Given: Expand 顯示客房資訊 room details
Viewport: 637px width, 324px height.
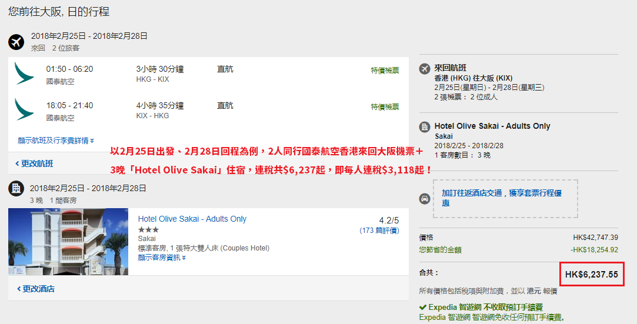Looking at the screenshot, I should 162,258.
